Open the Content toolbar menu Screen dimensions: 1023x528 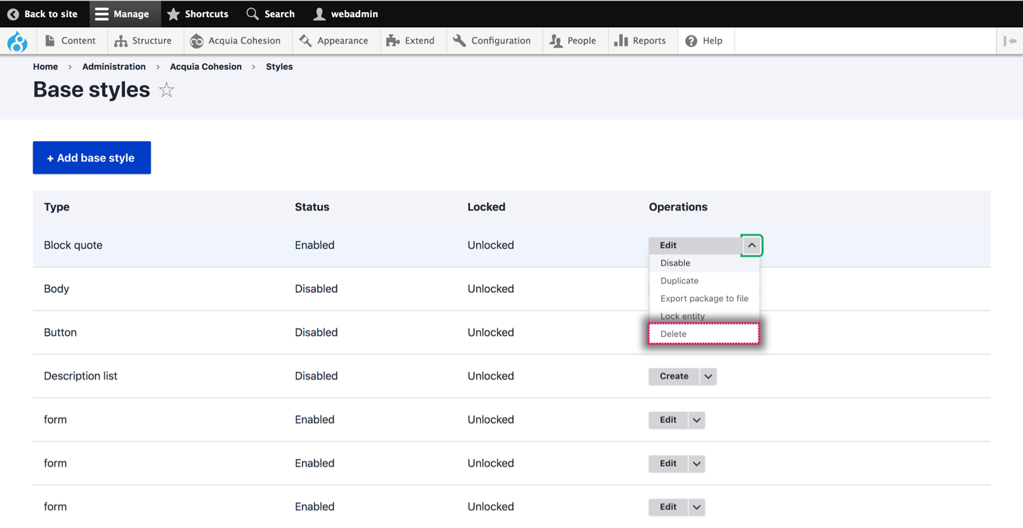(70, 41)
